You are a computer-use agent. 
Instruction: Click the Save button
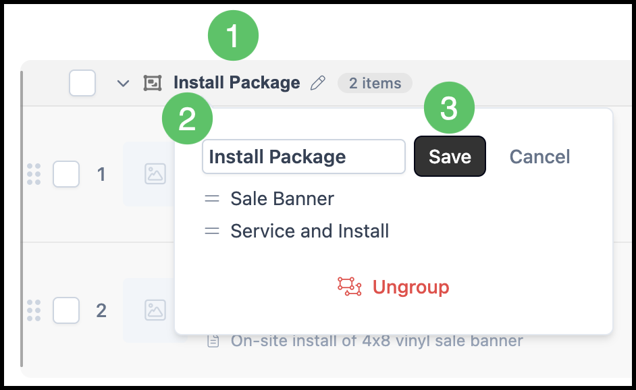(450, 157)
